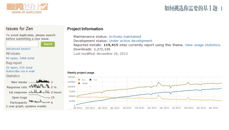Open the Actively maintained status link
The width and height of the screenshot is (229, 130).
point(125,37)
